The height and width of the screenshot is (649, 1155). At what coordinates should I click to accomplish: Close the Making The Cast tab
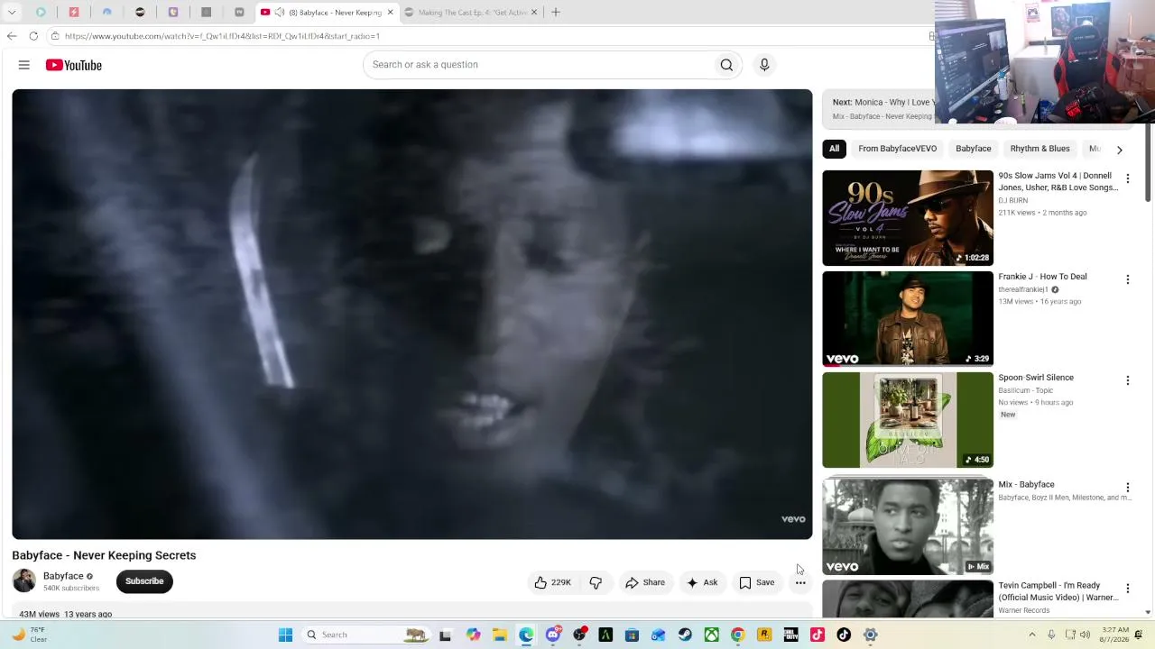[x=534, y=13]
